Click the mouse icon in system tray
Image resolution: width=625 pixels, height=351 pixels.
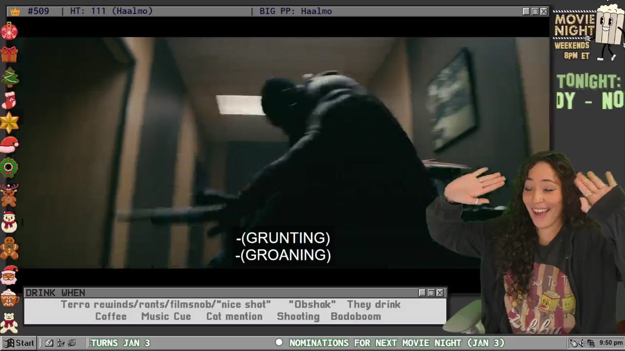pos(574,343)
